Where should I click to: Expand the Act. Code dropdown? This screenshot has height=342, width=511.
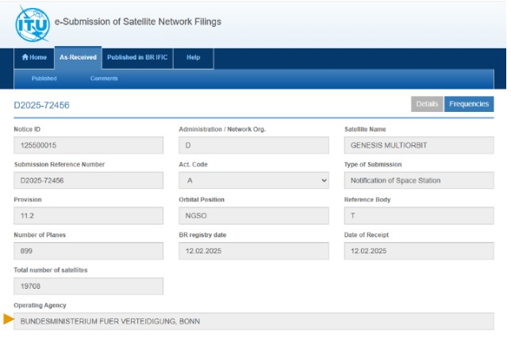tap(253, 181)
